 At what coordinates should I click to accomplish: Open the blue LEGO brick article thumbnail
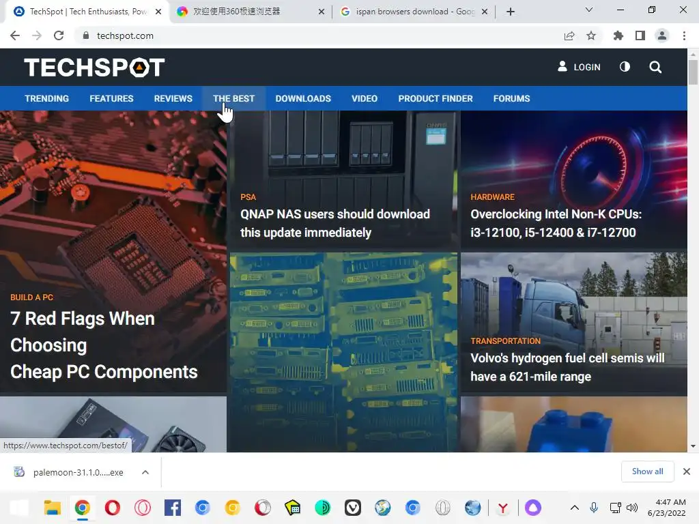point(573,424)
